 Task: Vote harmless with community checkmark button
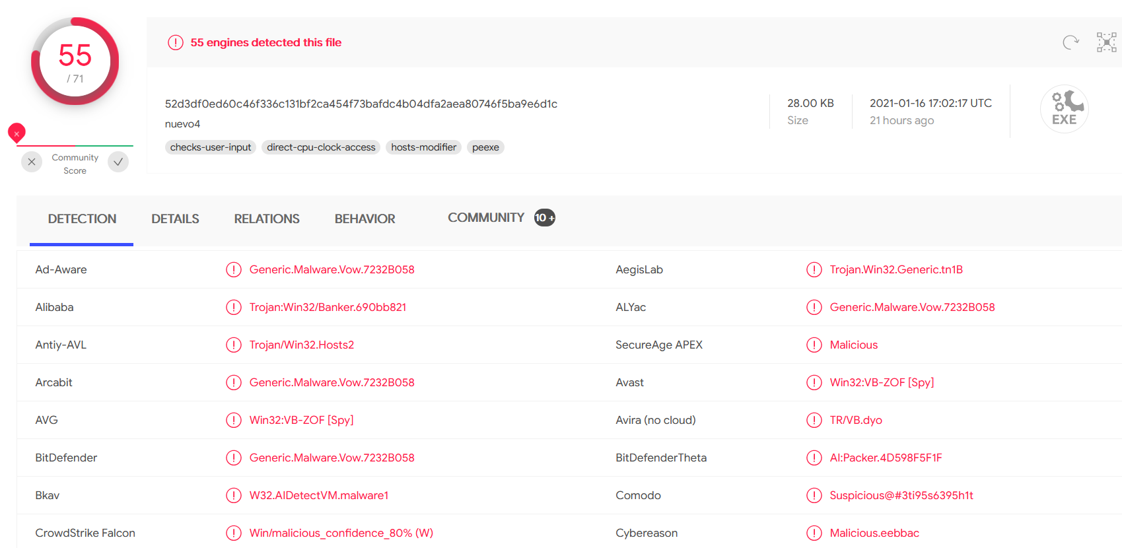pos(118,162)
